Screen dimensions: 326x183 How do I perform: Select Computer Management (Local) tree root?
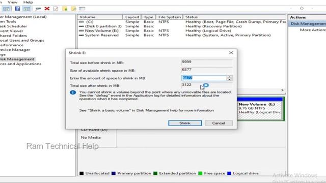tap(23, 17)
